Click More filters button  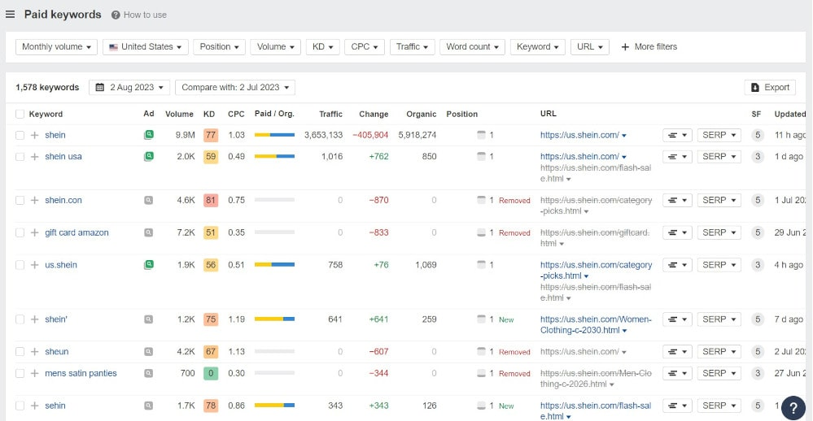[x=649, y=46]
